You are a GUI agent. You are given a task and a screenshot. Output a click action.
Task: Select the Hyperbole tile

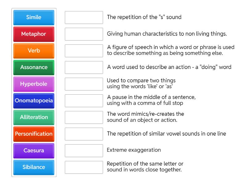34,84
